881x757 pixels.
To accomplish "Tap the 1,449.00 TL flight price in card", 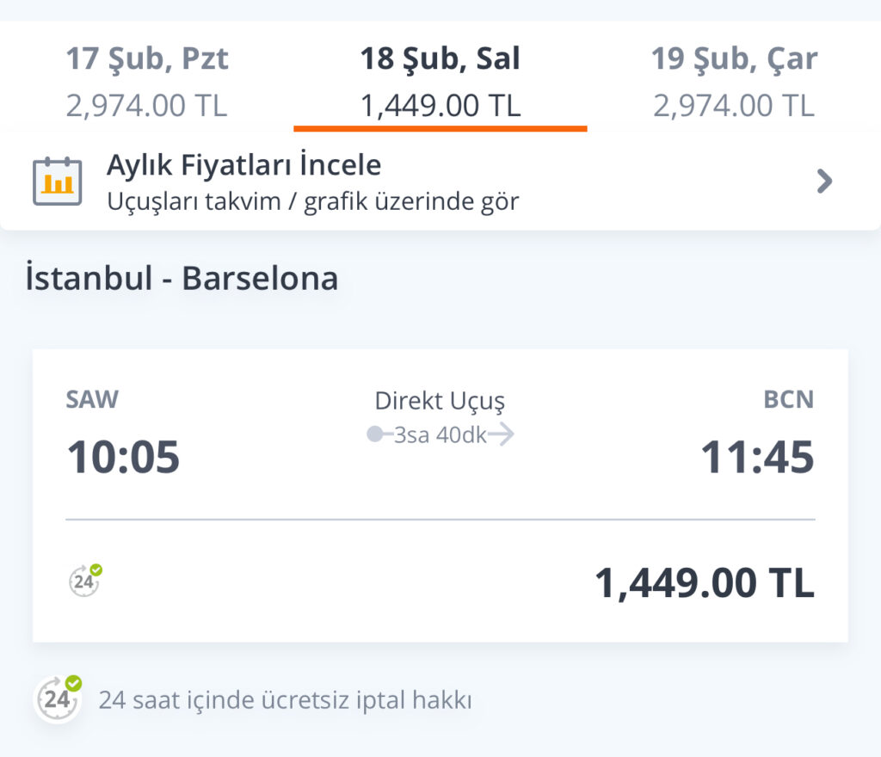I will click(704, 584).
